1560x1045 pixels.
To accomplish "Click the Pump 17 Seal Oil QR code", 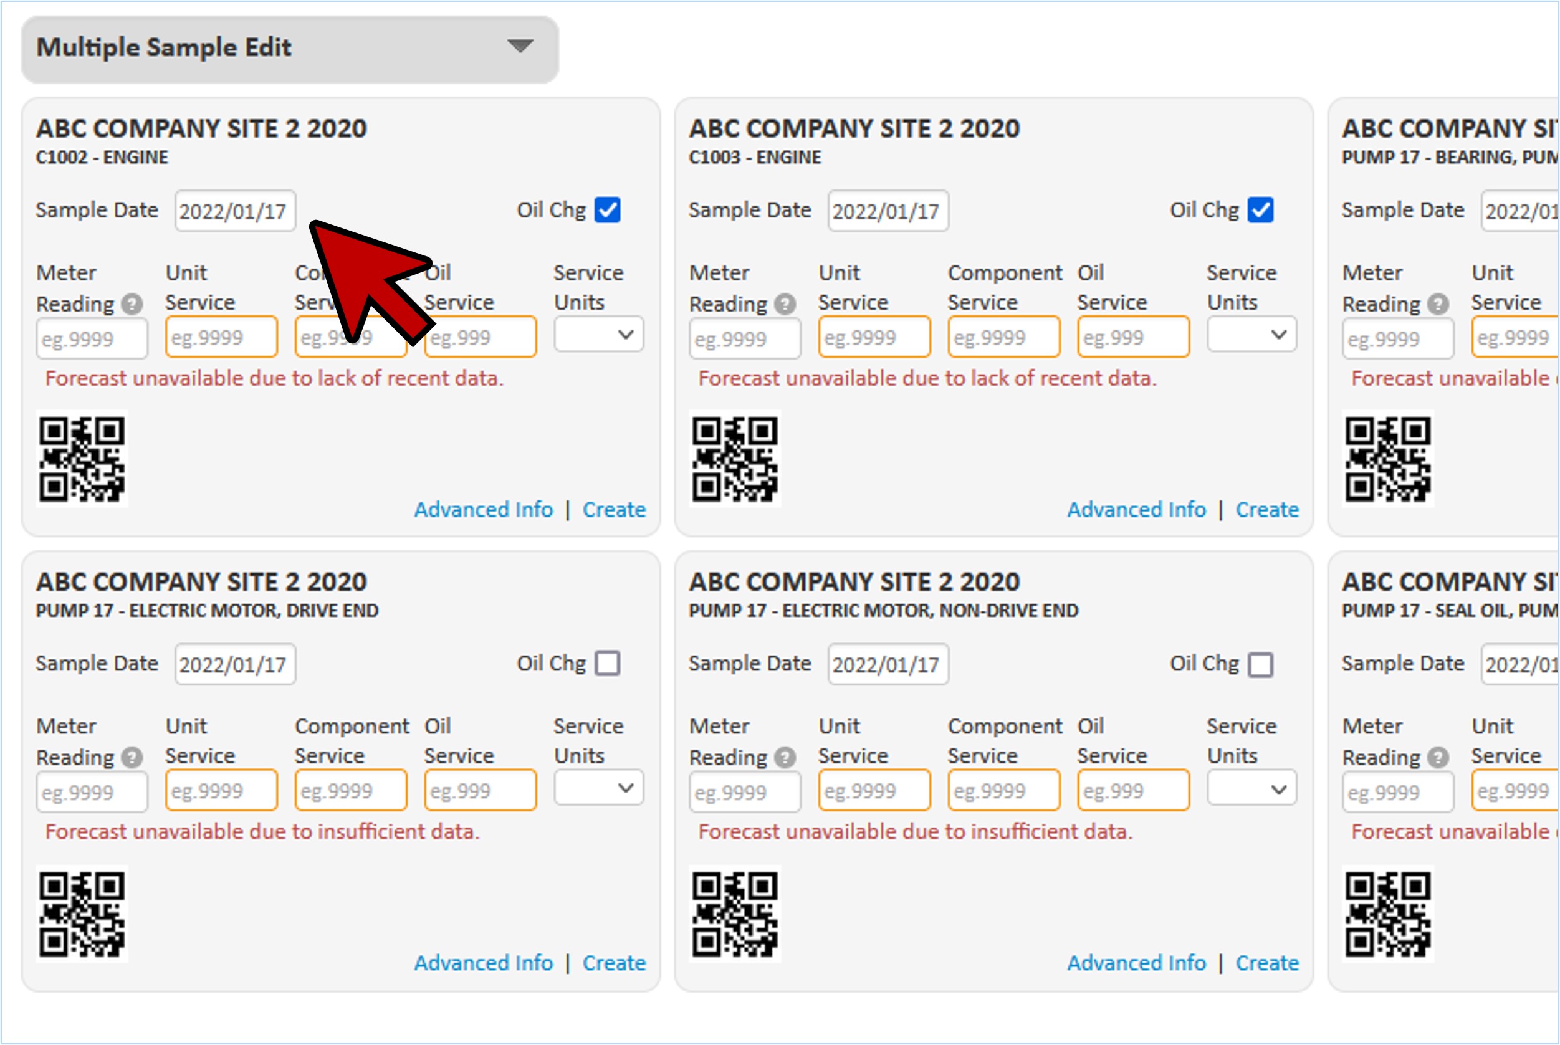I will click(1387, 913).
